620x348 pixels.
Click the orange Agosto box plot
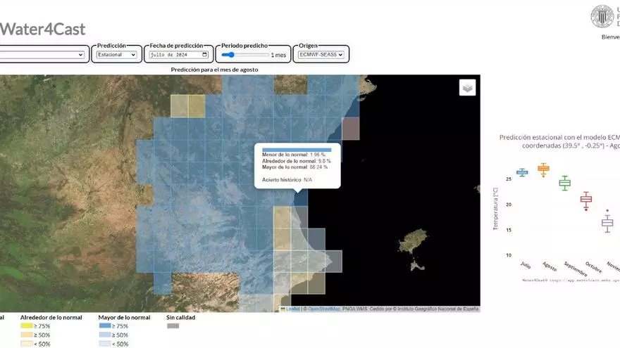pos(542,169)
